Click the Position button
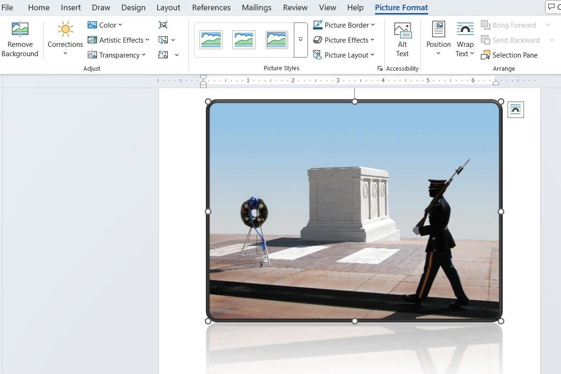The width and height of the screenshot is (561, 374). pyautogui.click(x=438, y=39)
